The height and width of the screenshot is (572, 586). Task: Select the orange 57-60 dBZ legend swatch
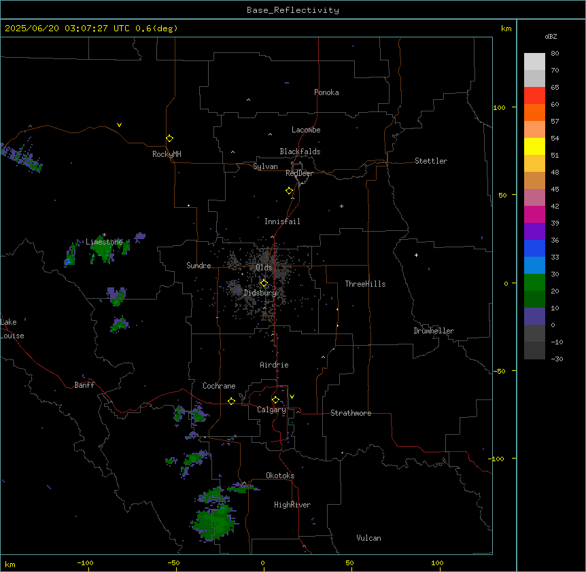[534, 112]
